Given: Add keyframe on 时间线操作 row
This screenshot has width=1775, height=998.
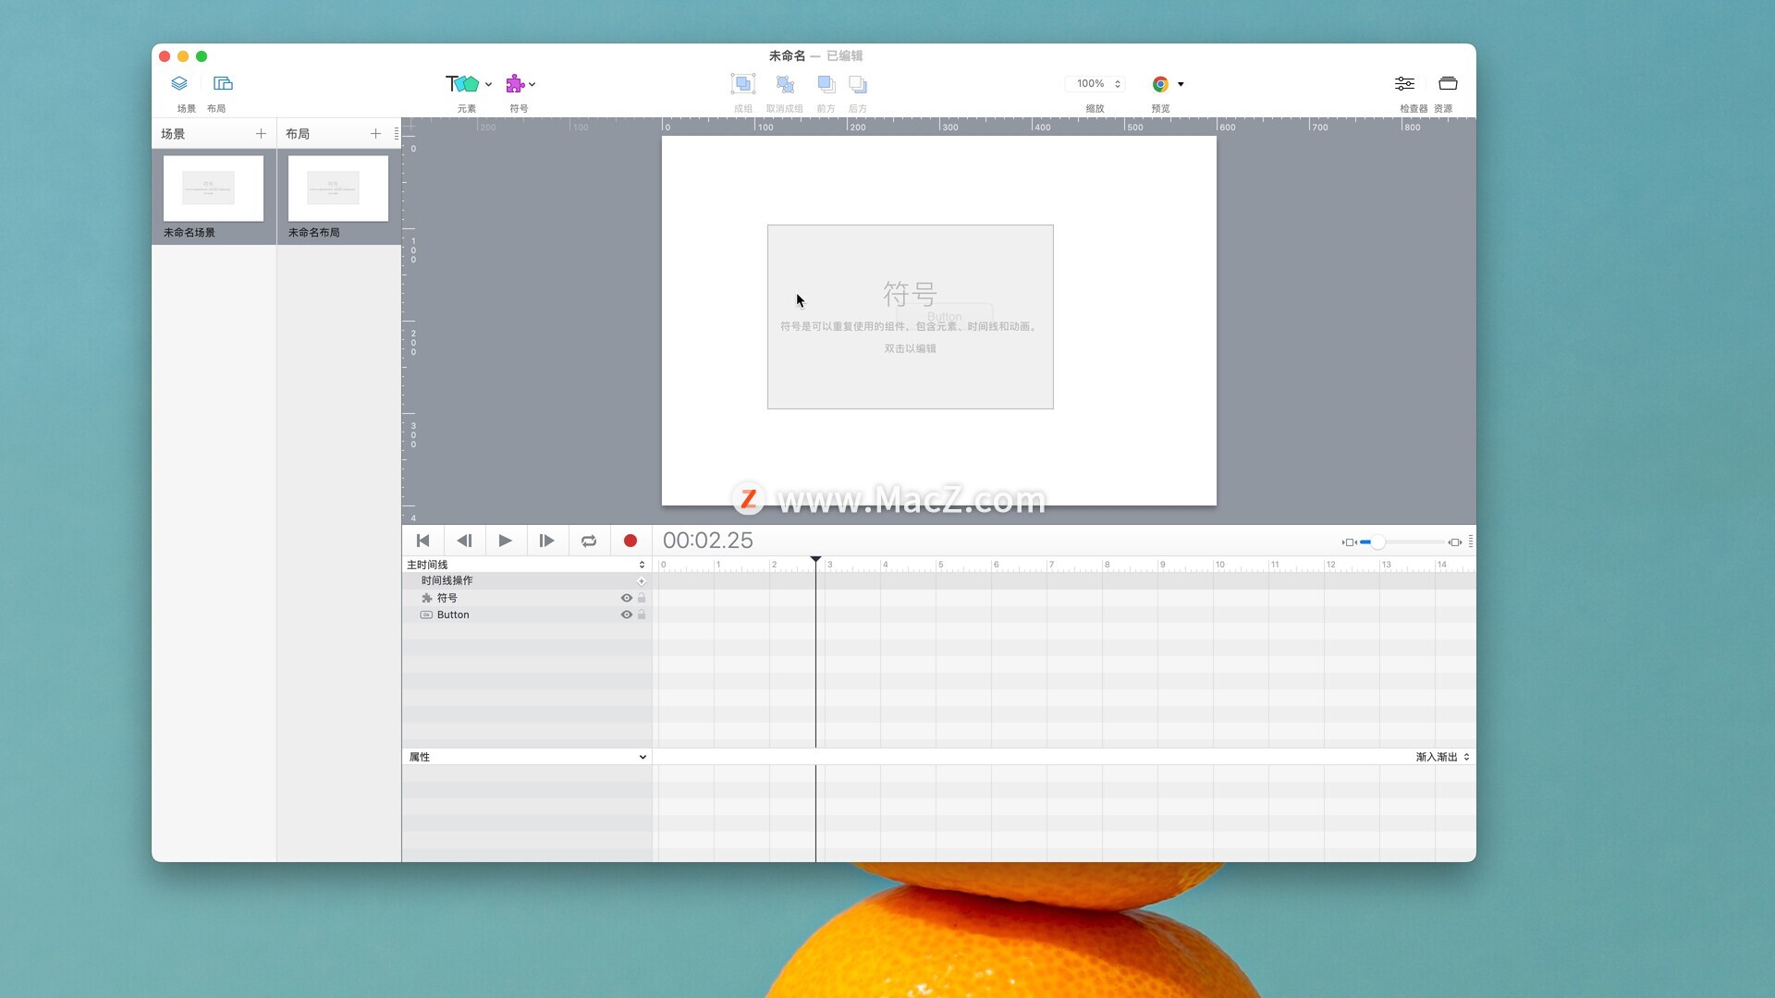Looking at the screenshot, I should pos(642,581).
